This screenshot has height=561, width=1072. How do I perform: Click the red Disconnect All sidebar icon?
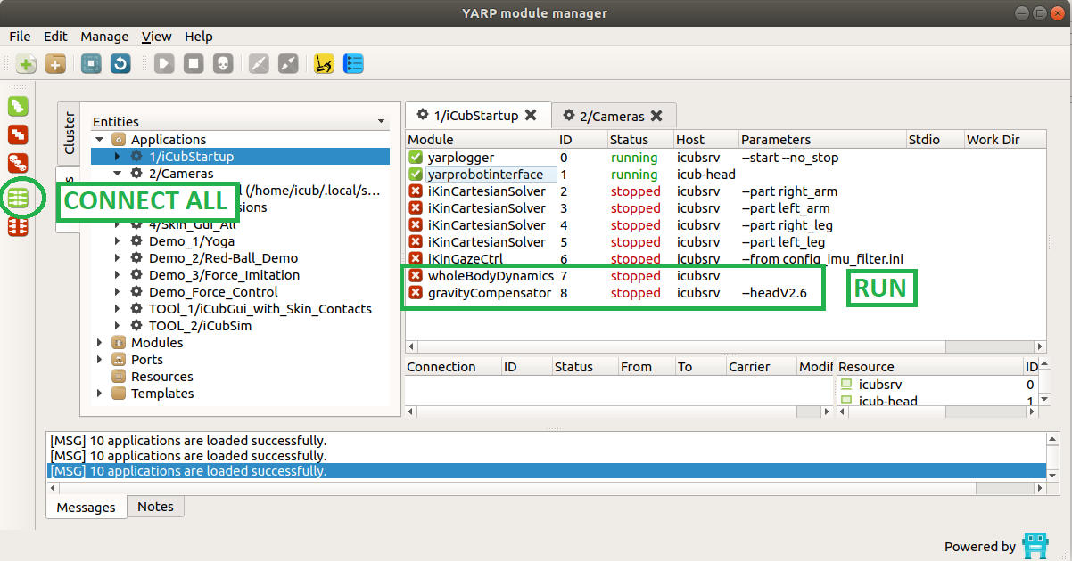click(x=18, y=227)
